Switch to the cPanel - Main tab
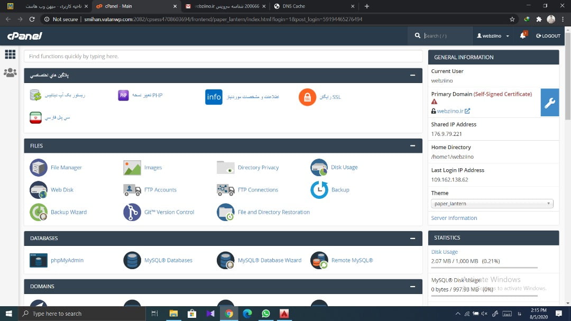Image resolution: width=571 pixels, height=321 pixels. tap(135, 6)
